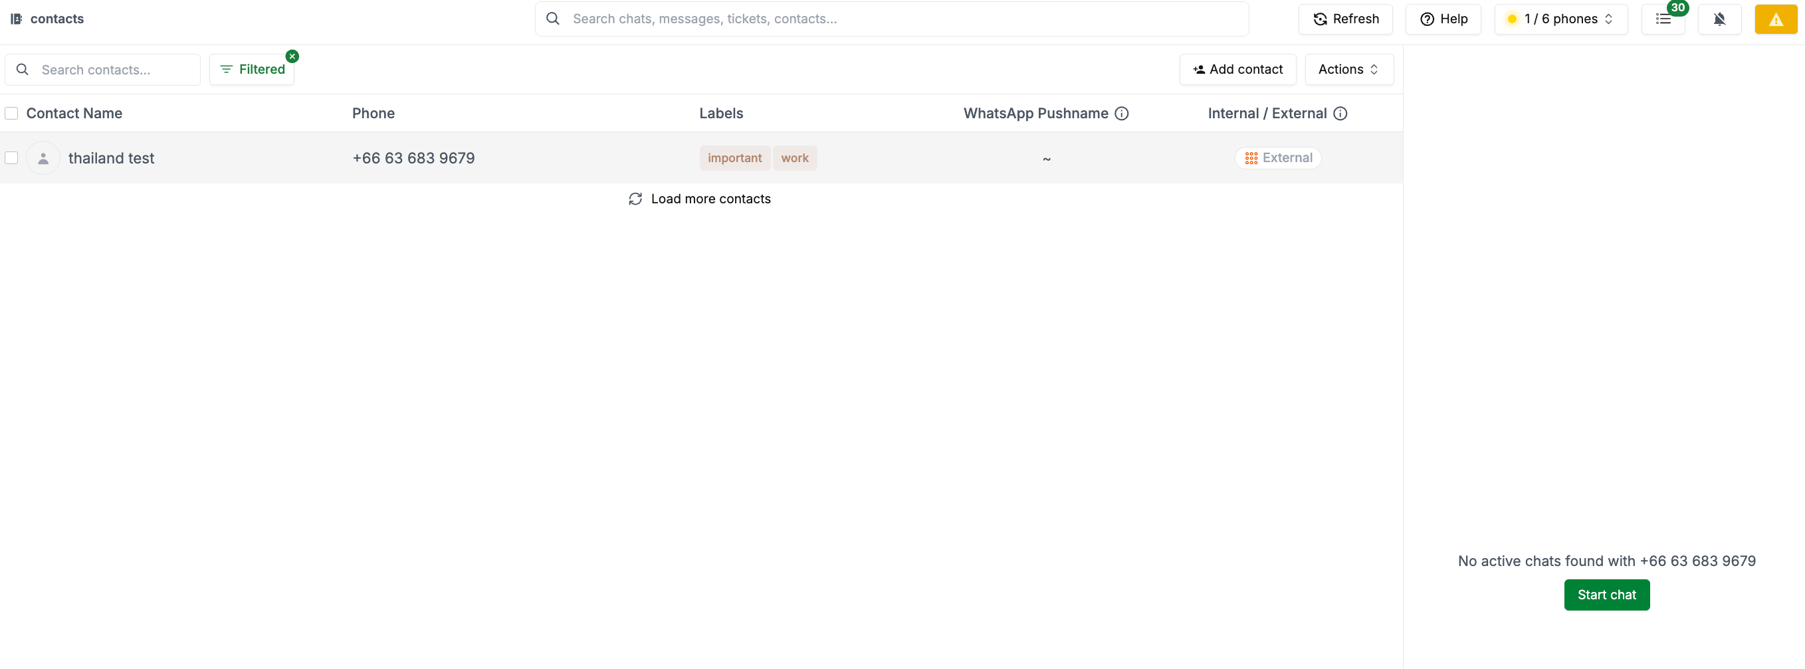This screenshot has width=1805, height=669.
Task: Click the contacts search magnifier icon
Action: tap(23, 69)
